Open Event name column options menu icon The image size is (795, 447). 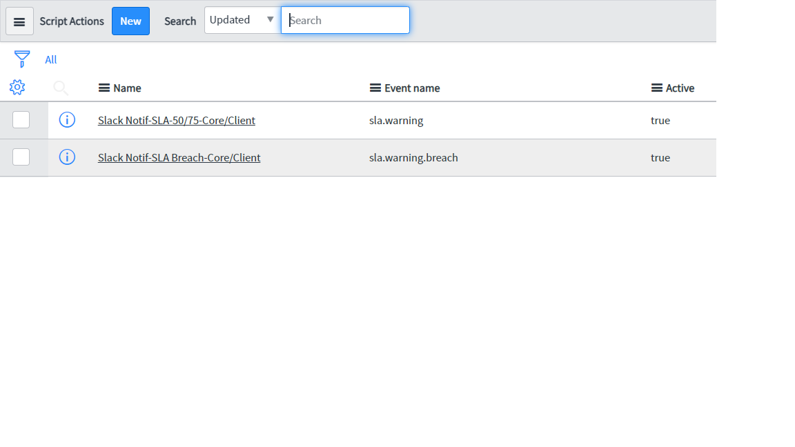(375, 88)
